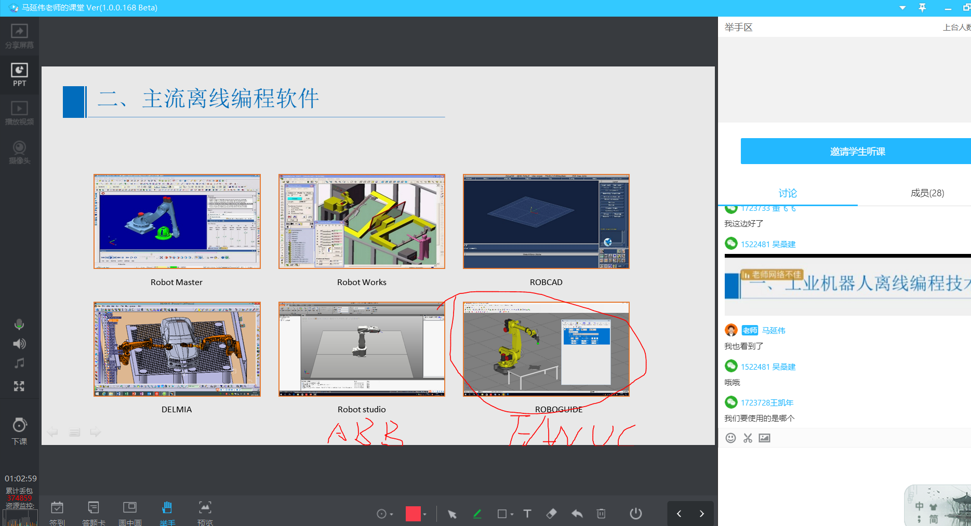The image size is (971, 526).
Task: Click the 下课 end class button
Action: 19,431
